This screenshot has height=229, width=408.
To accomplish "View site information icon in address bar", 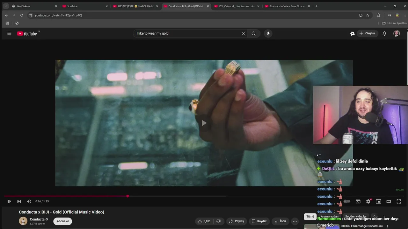I will (x=31, y=15).
